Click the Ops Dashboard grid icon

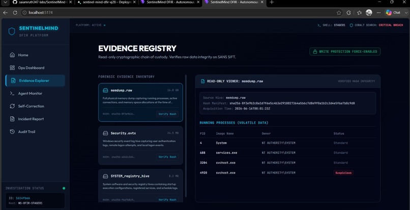click(12, 67)
